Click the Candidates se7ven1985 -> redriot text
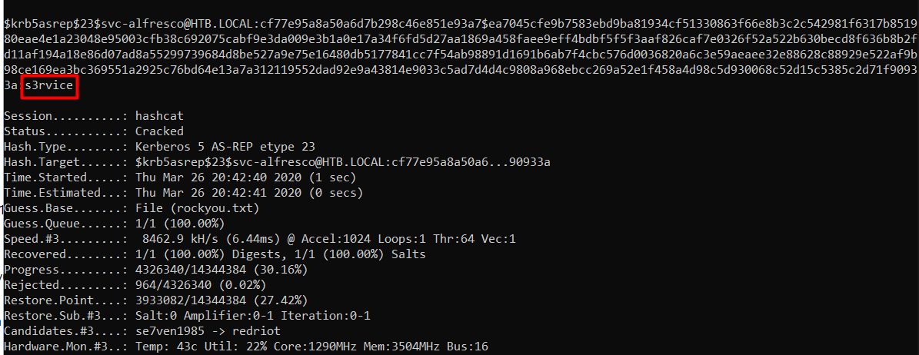Viewport: 919px width, 355px height. tap(208, 331)
